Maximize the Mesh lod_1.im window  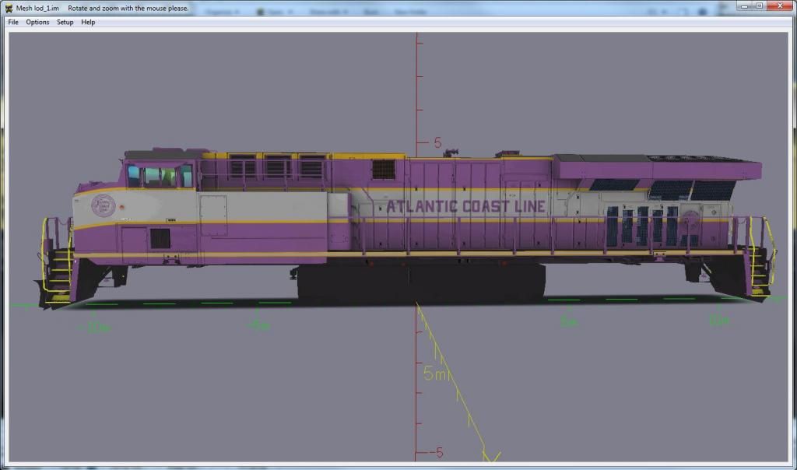pyautogui.click(x=759, y=6)
